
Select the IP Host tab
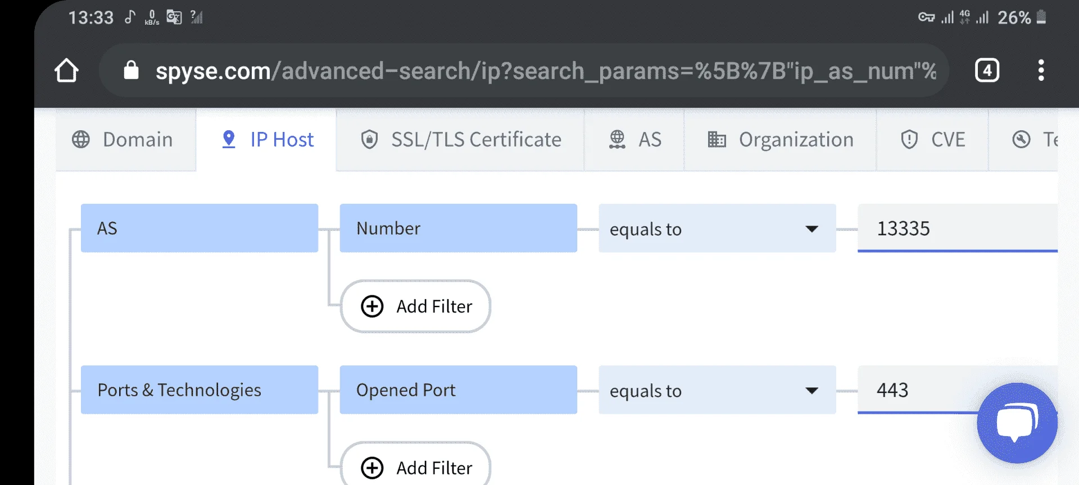[x=267, y=140]
